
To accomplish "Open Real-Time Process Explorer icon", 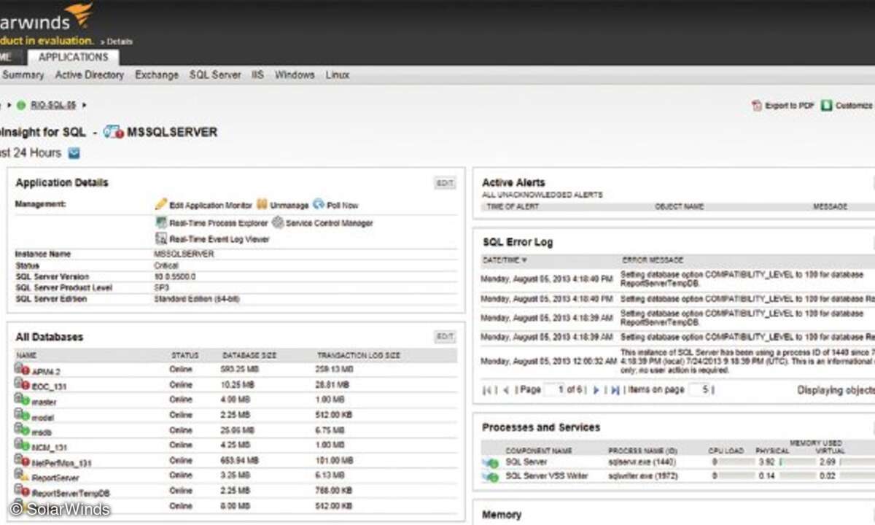I will [x=161, y=222].
